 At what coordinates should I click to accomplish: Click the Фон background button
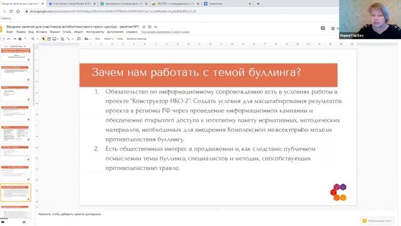(x=98, y=39)
